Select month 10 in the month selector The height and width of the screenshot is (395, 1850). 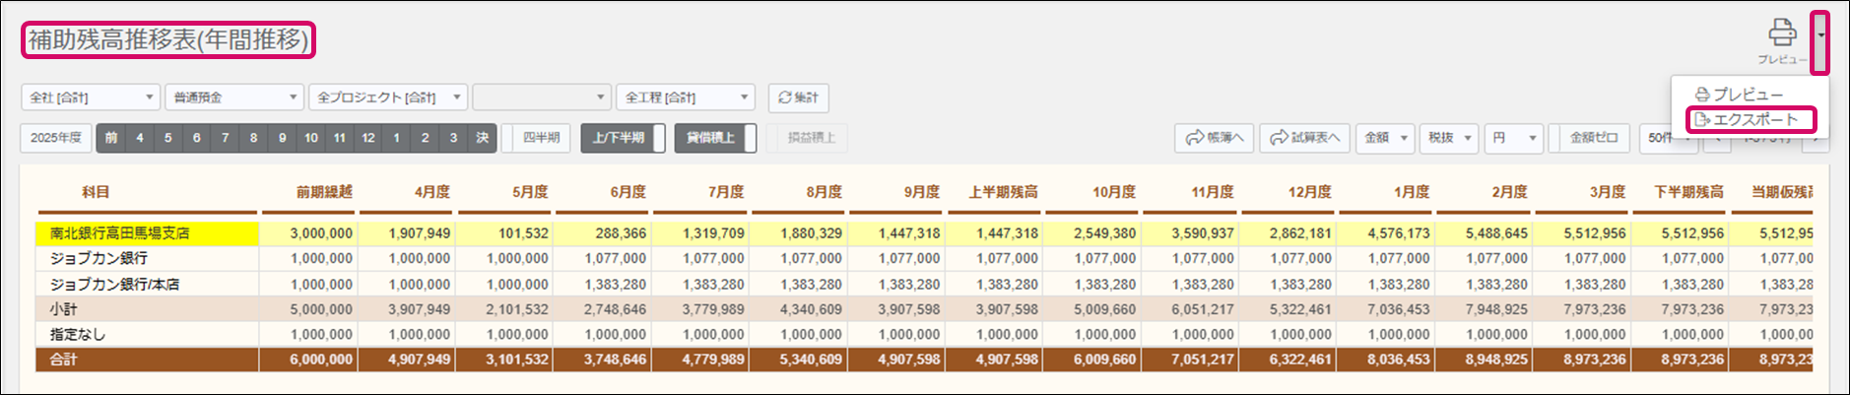311,138
